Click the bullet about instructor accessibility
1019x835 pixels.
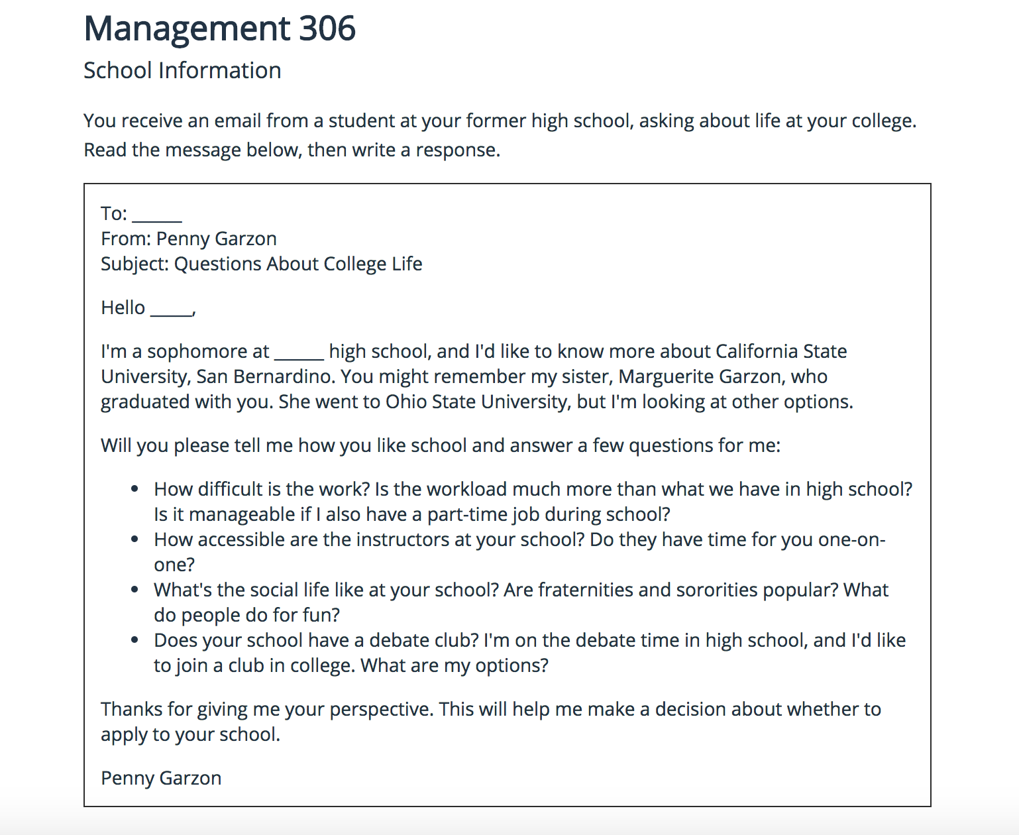click(519, 552)
